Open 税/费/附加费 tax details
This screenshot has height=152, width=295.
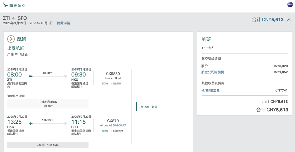(x=210, y=90)
